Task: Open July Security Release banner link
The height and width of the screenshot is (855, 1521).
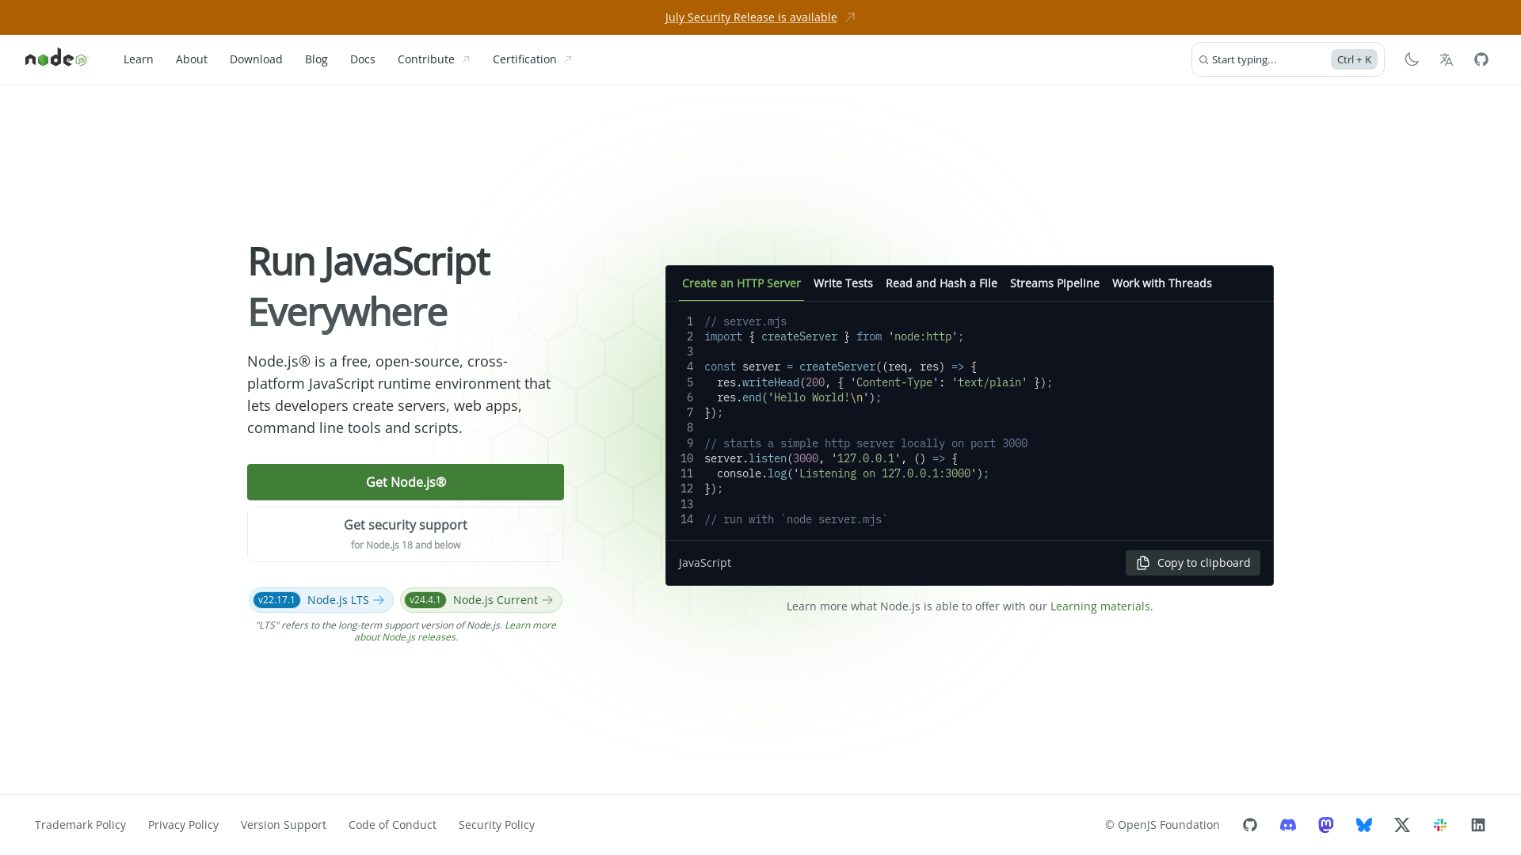Action: (751, 17)
